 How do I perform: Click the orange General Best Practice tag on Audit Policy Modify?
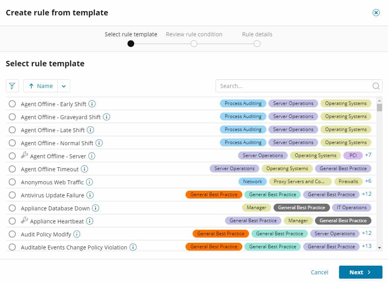[x=221, y=234]
